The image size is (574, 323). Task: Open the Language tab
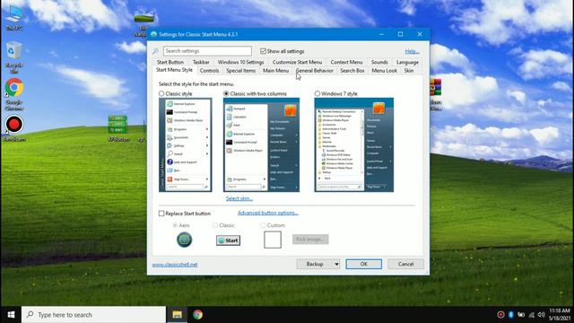tap(407, 62)
